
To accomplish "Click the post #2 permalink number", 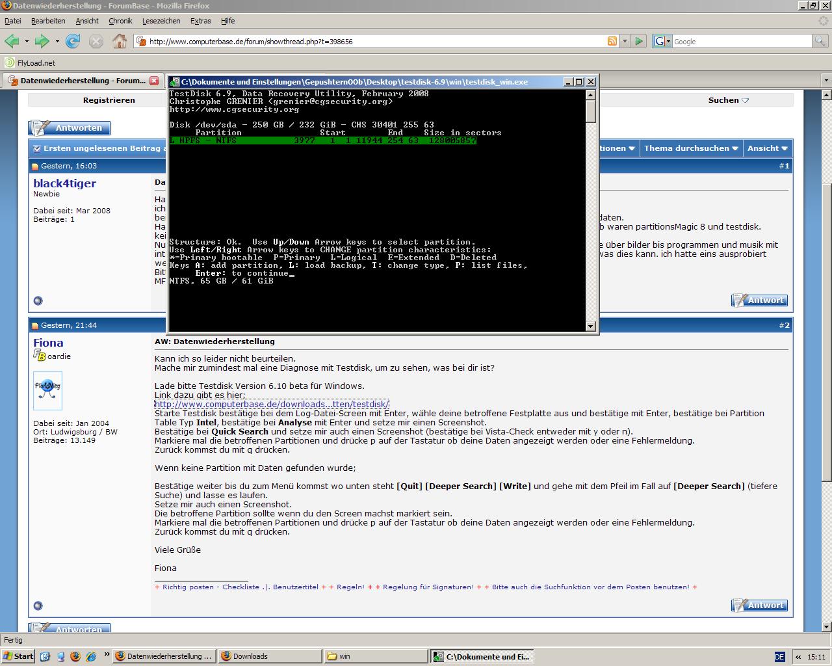I will pyautogui.click(x=784, y=325).
